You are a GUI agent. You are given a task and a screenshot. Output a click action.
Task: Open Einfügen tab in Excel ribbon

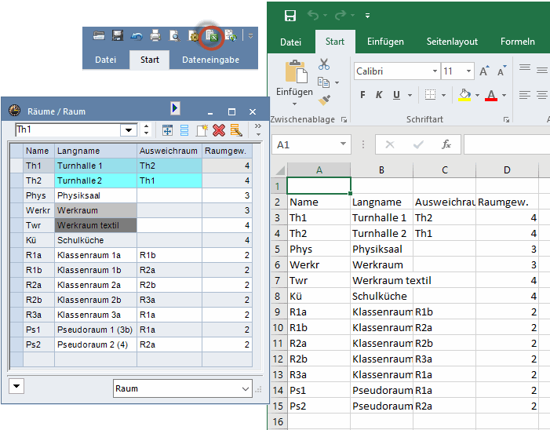click(x=385, y=42)
